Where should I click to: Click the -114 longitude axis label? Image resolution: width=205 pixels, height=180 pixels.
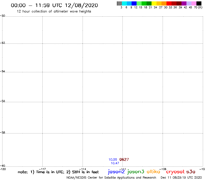(83, 169)
